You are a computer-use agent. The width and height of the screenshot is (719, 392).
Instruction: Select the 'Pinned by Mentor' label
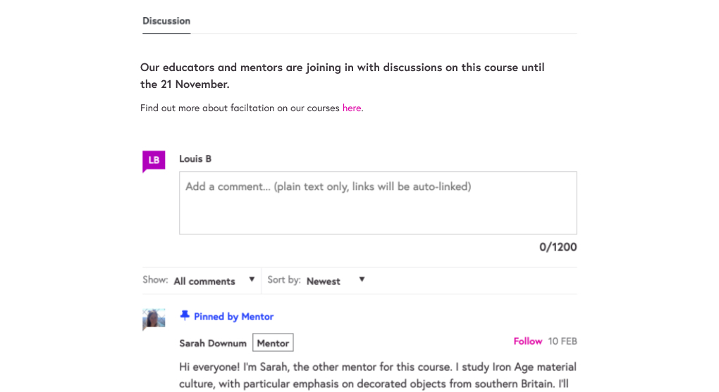click(233, 317)
